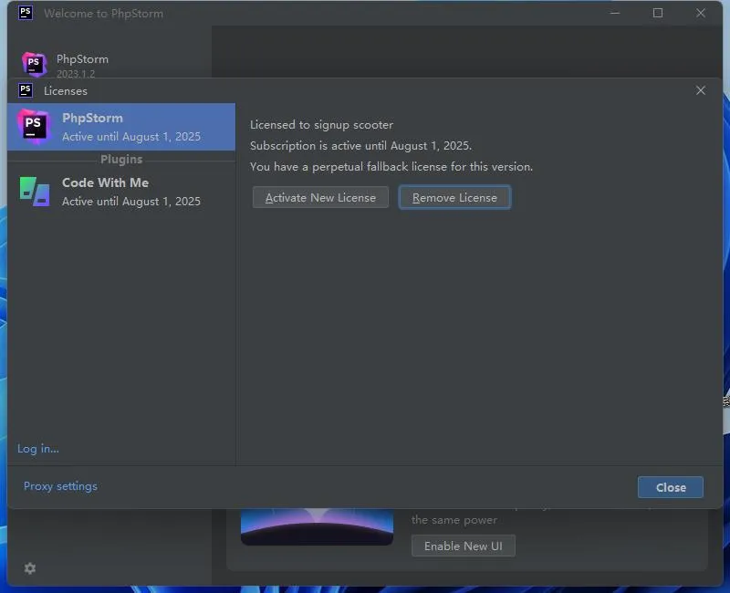Open the Proxy settings link

coord(60,486)
